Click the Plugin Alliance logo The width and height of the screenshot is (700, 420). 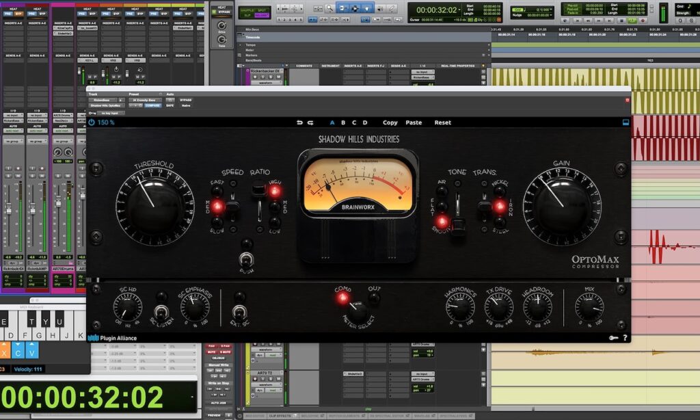click(x=113, y=338)
